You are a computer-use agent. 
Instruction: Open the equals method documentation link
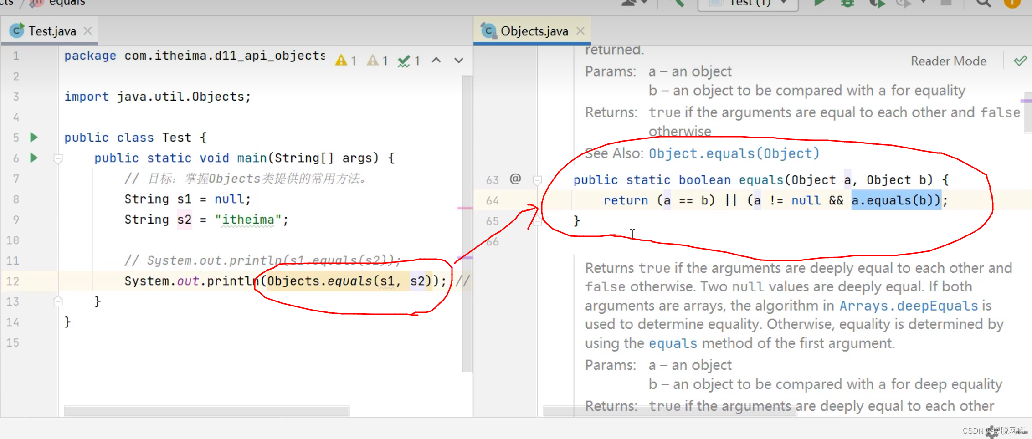pos(673,343)
